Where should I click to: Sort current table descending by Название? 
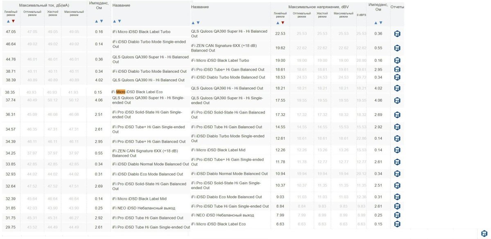tap(119, 21)
